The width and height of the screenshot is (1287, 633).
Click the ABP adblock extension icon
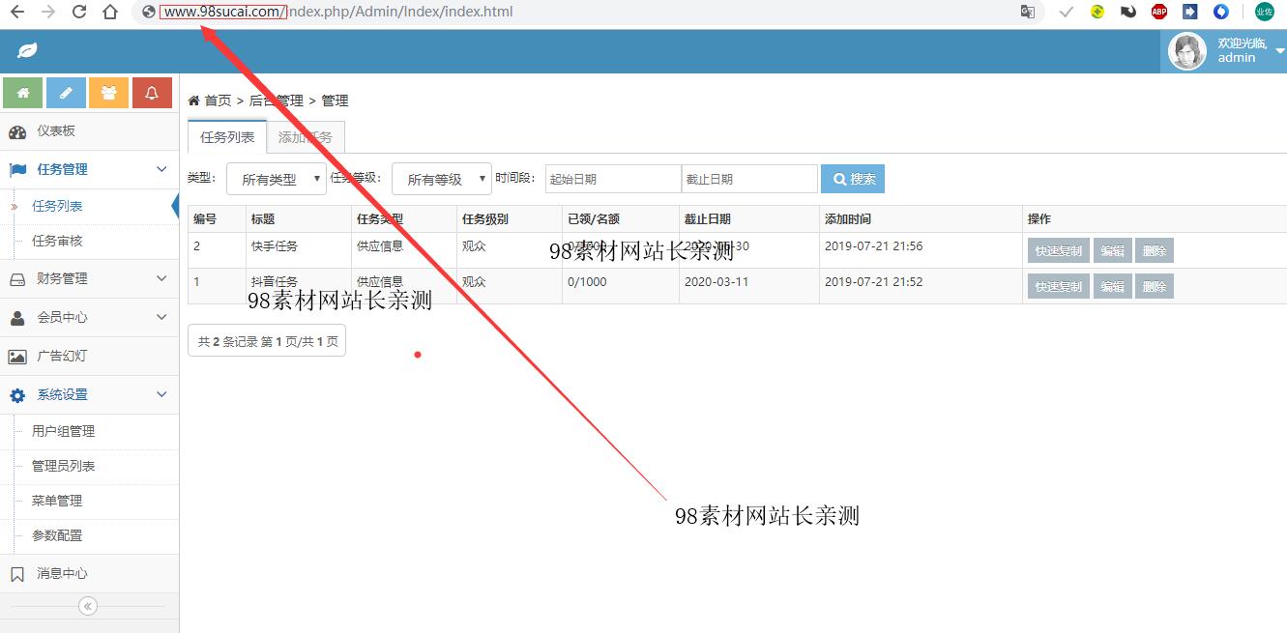click(1158, 11)
